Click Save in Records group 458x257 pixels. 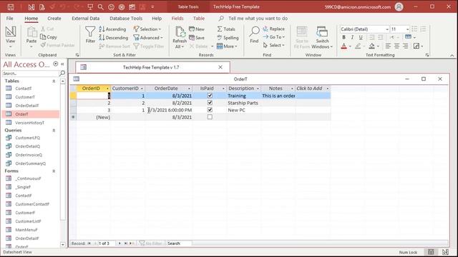pos(197,38)
